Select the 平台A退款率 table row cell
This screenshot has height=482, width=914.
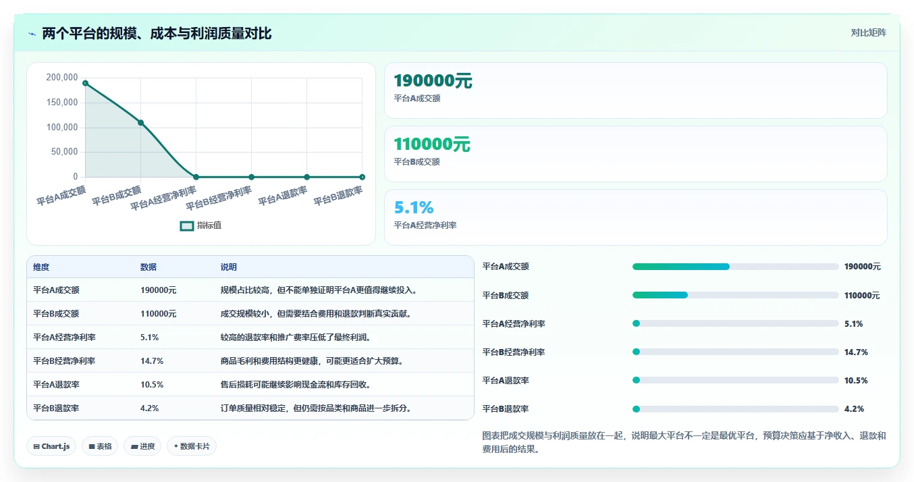coord(56,385)
